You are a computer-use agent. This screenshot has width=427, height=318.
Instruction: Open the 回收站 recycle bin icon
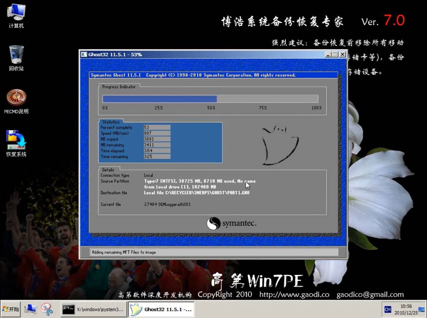tap(16, 58)
